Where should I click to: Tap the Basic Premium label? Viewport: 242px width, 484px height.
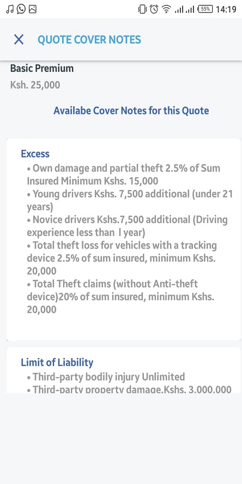(42, 68)
